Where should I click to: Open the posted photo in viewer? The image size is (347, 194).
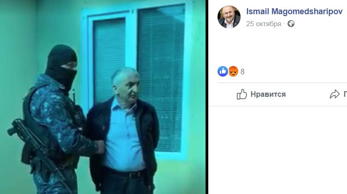pyautogui.click(x=102, y=97)
